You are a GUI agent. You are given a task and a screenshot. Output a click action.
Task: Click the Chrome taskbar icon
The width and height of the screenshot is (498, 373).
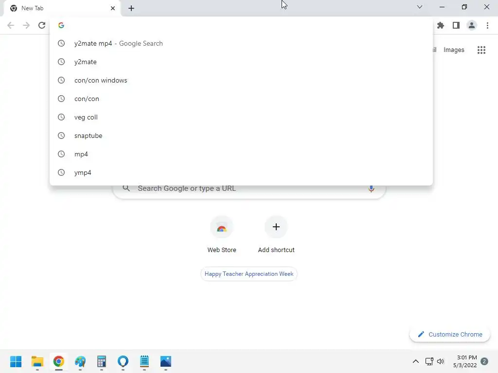coord(59,361)
